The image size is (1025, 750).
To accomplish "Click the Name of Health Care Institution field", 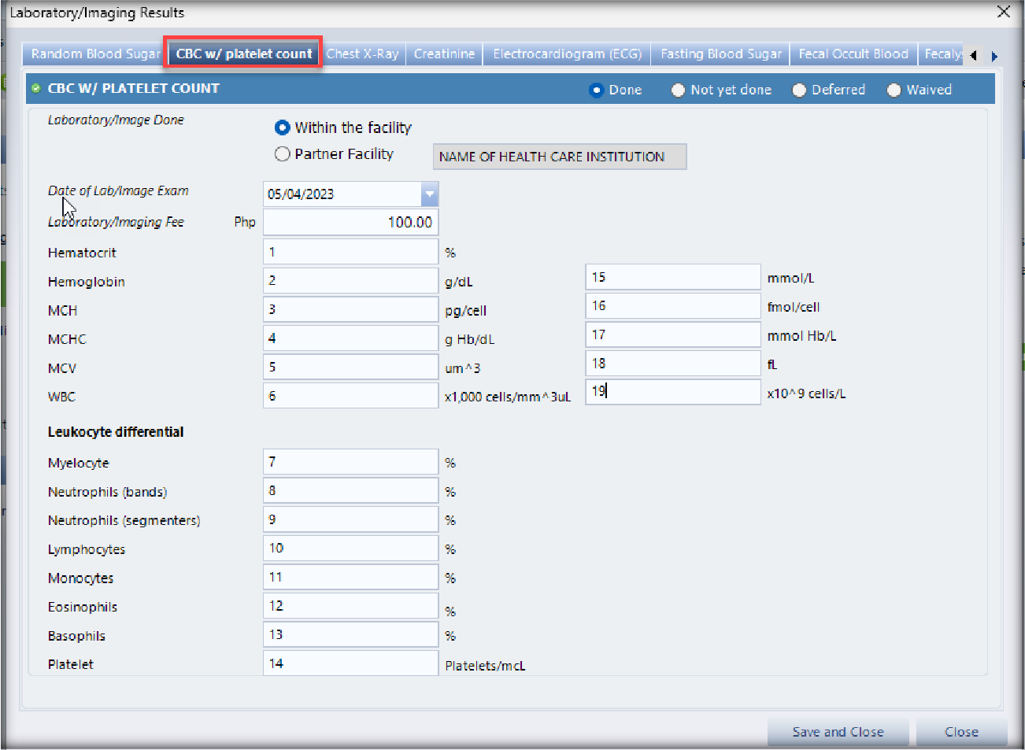I will point(559,157).
